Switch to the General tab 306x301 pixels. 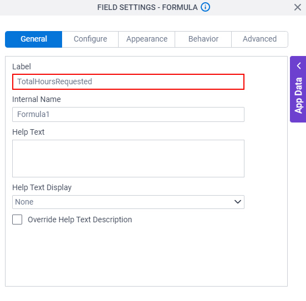click(34, 39)
